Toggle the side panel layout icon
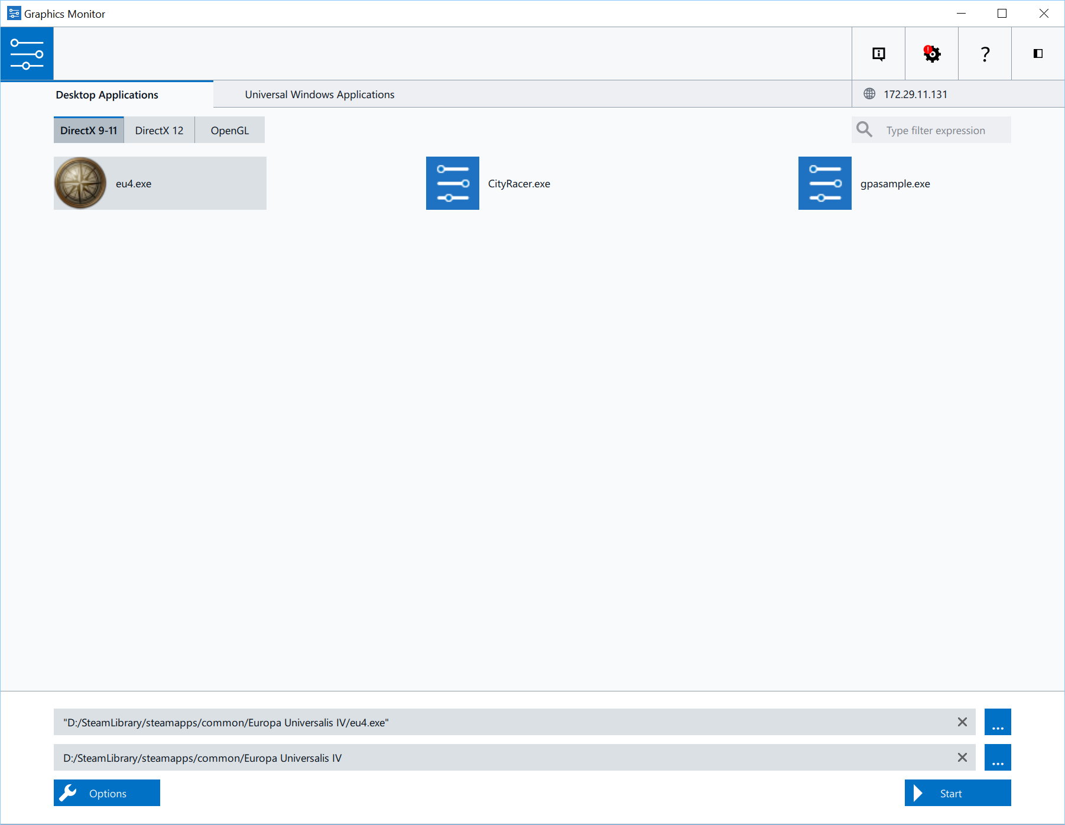The image size is (1065, 825). 1038,54
